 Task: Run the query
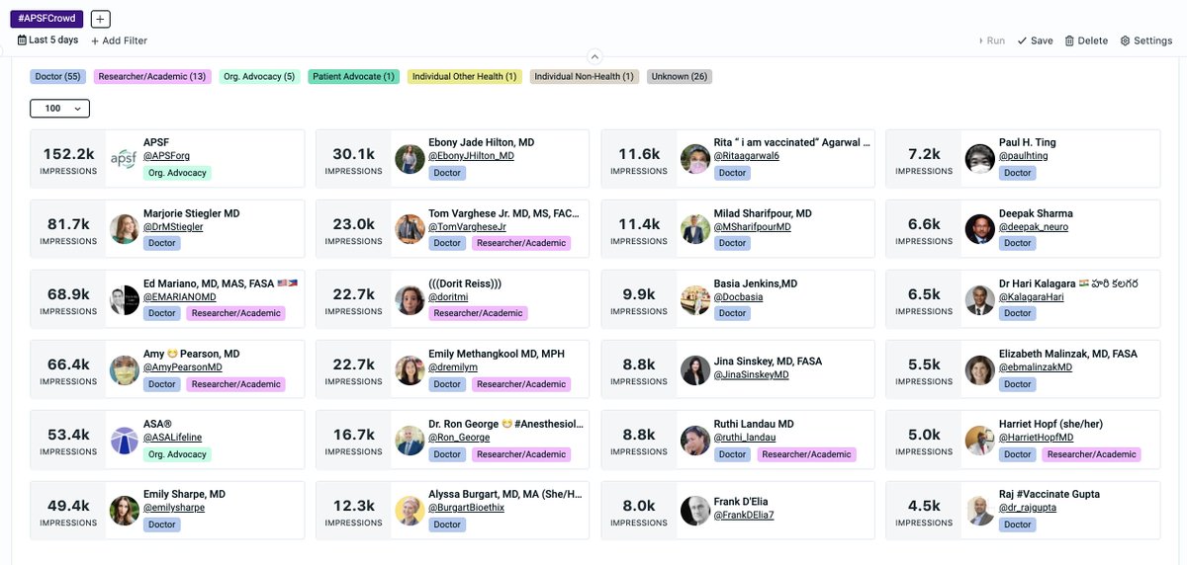[991, 40]
